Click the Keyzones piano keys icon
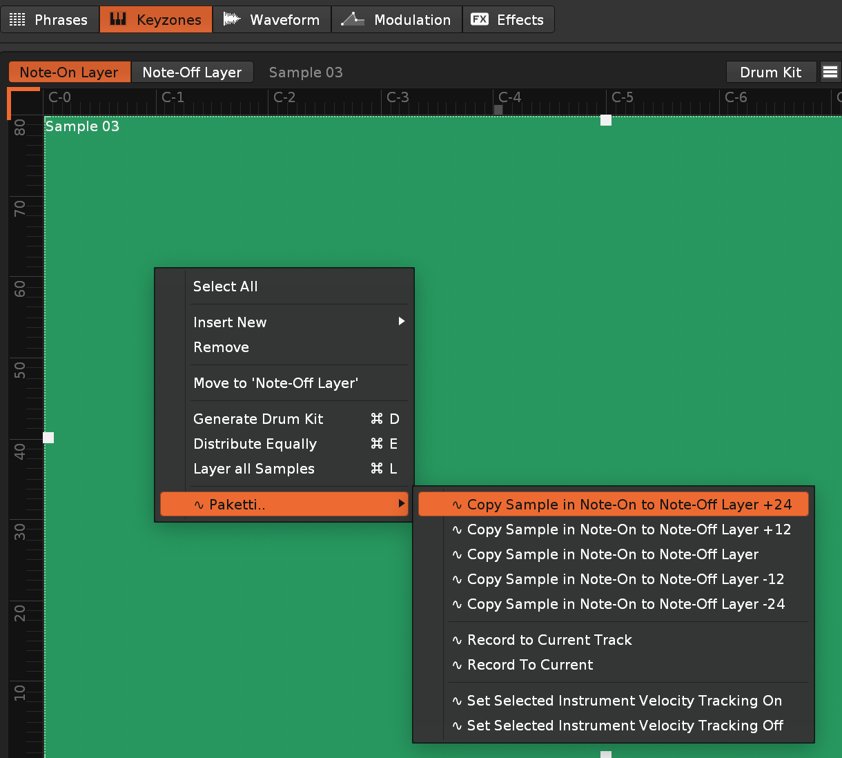 pyautogui.click(x=118, y=19)
